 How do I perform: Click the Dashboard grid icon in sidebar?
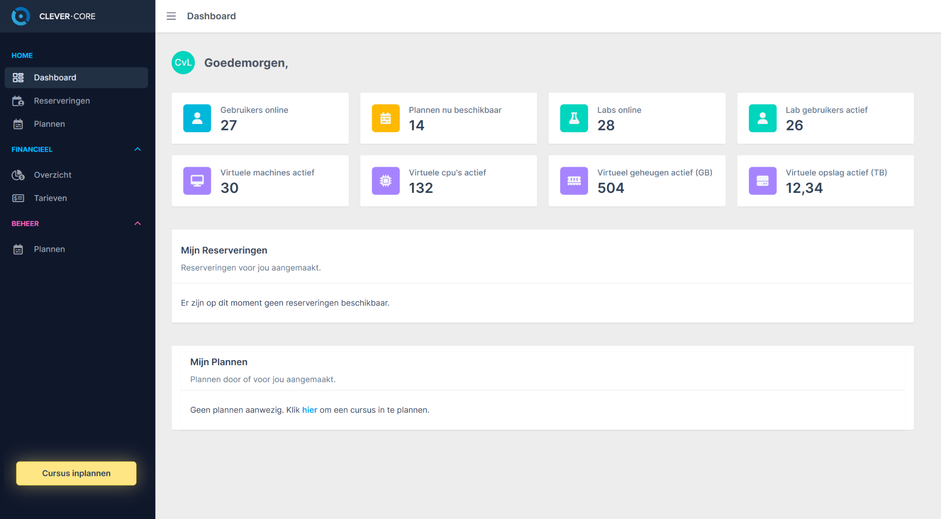tap(18, 78)
